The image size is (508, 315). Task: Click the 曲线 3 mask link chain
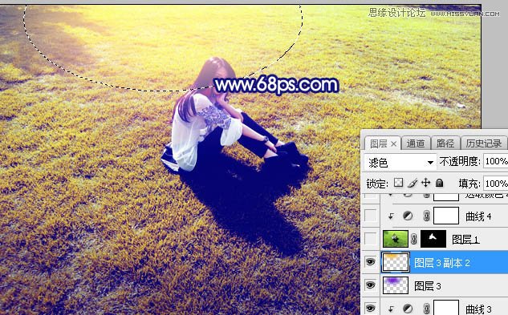427,309
